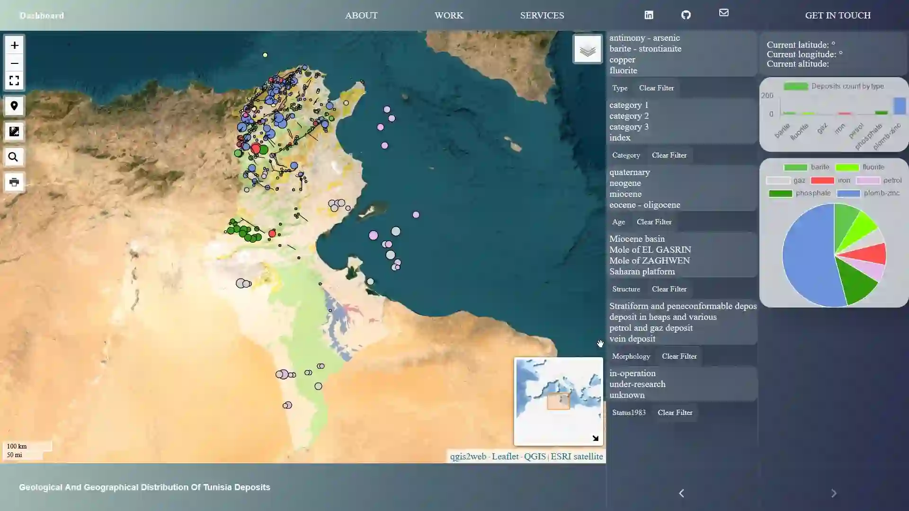The height and width of the screenshot is (511, 909).
Task: Select 'category 1' option
Action: pyautogui.click(x=629, y=105)
